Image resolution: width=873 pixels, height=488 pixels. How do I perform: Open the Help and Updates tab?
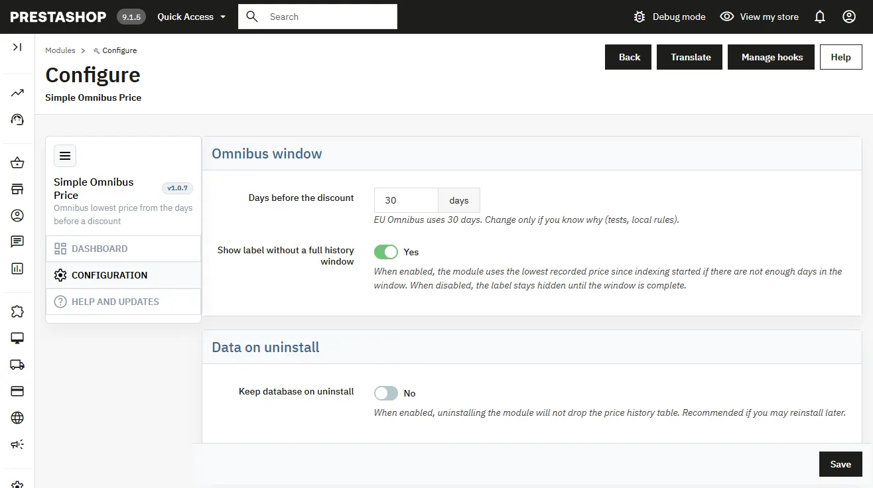[123, 302]
